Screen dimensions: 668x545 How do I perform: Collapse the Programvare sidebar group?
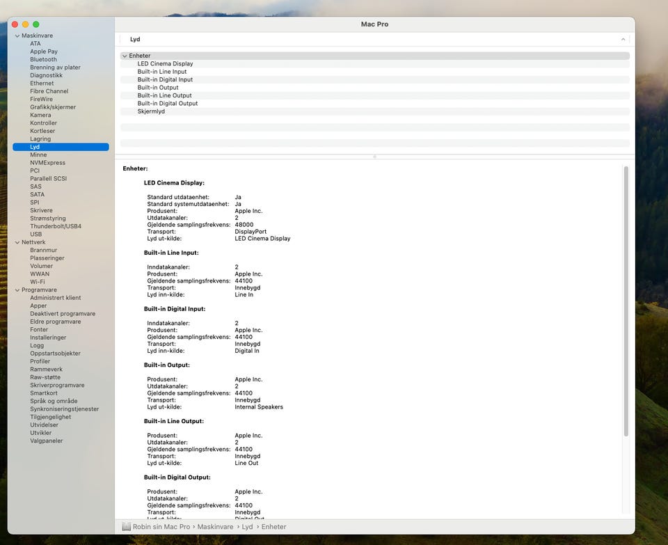[x=17, y=290]
